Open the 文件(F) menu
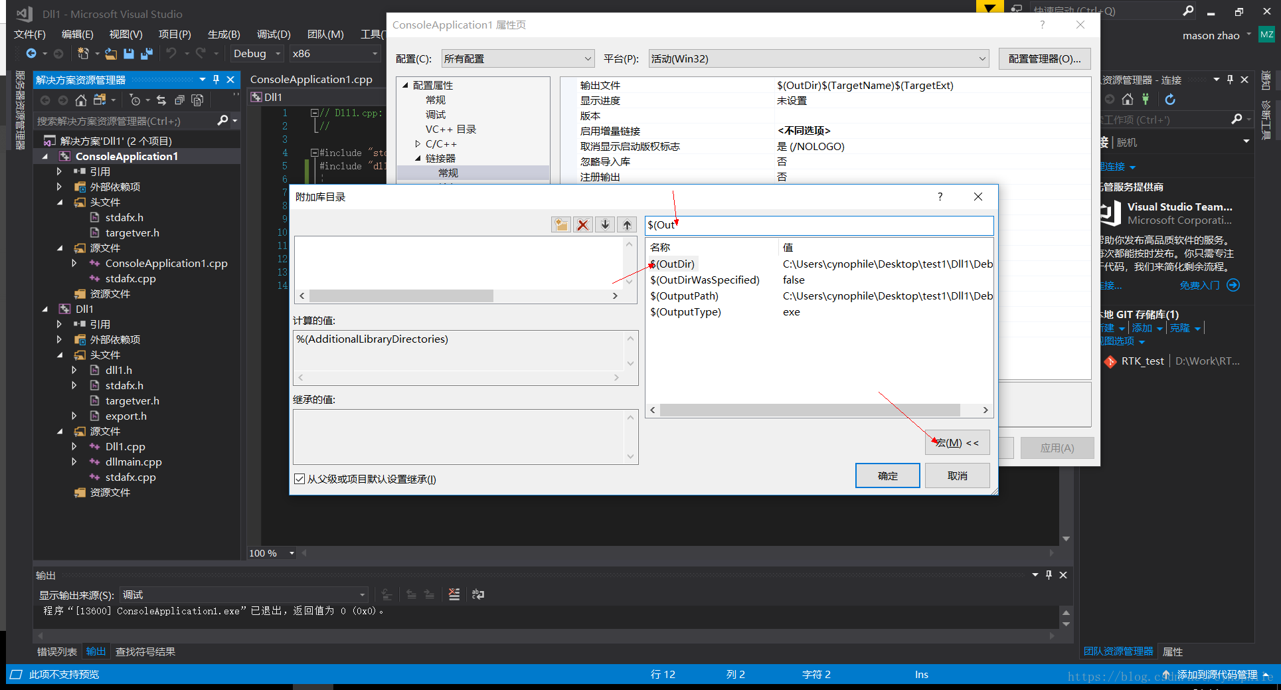Screen dimensions: 1281x690 point(30,34)
